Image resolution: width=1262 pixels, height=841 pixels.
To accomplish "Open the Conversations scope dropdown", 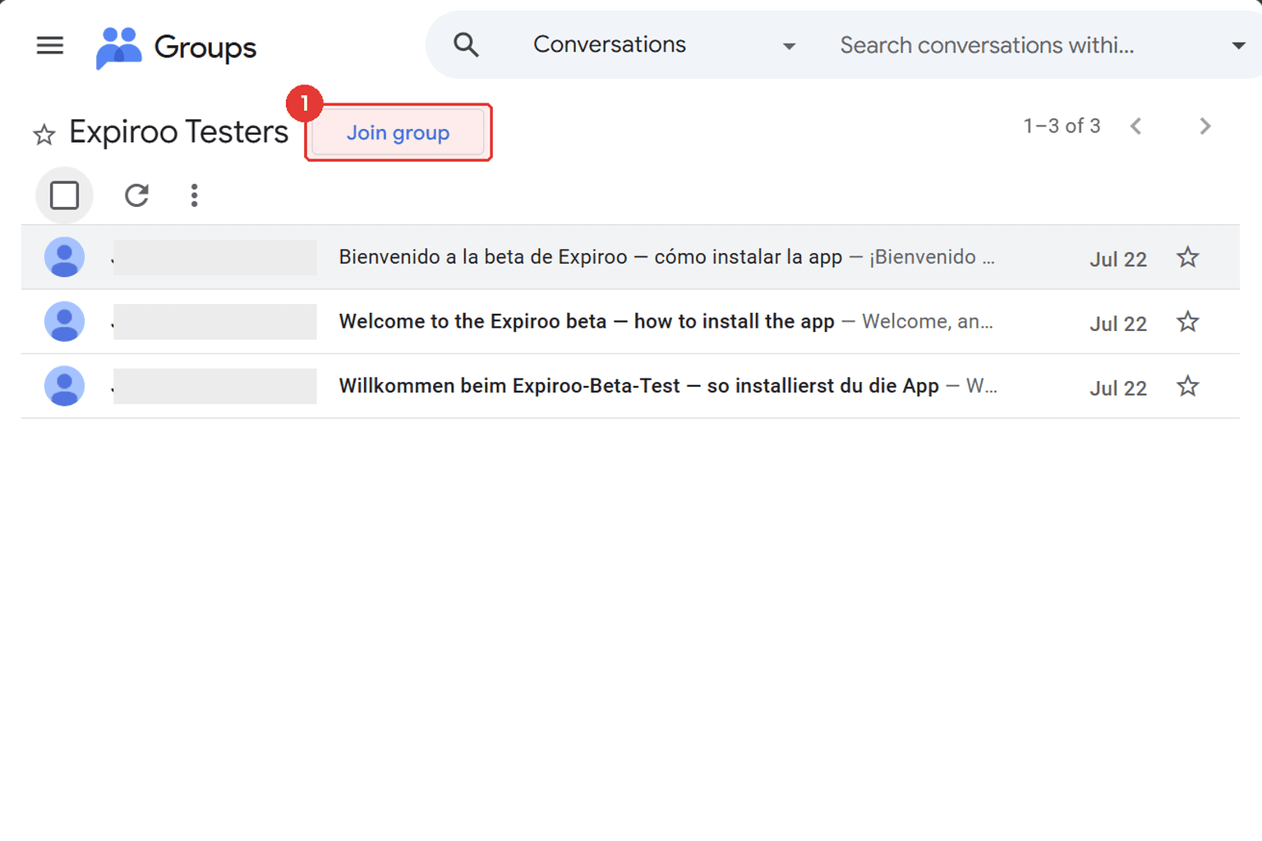I will tap(664, 45).
